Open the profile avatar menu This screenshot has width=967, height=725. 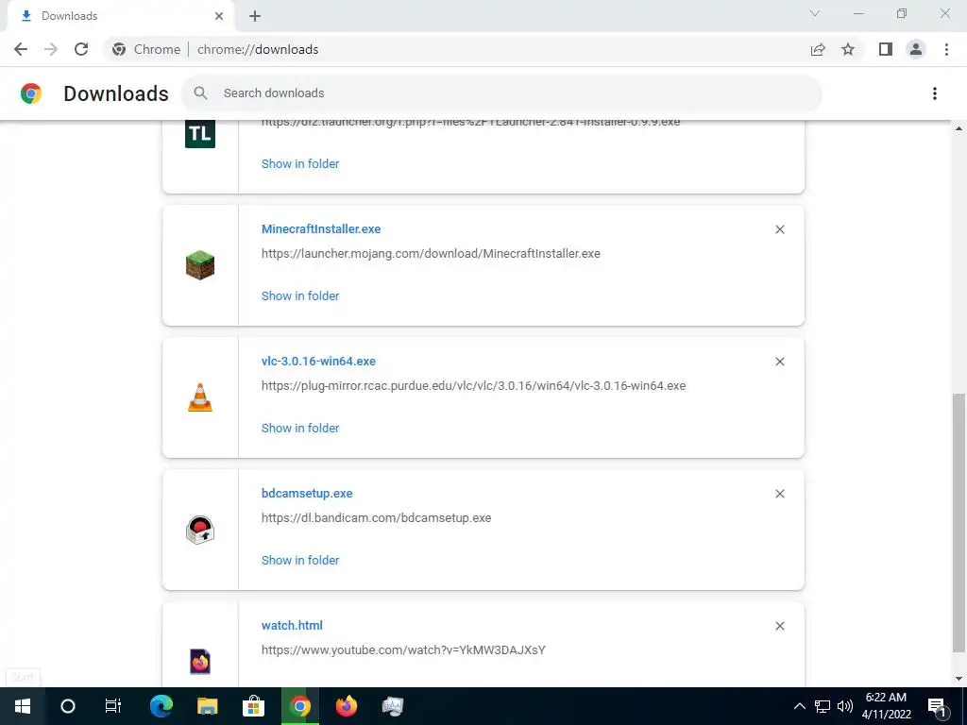916,49
